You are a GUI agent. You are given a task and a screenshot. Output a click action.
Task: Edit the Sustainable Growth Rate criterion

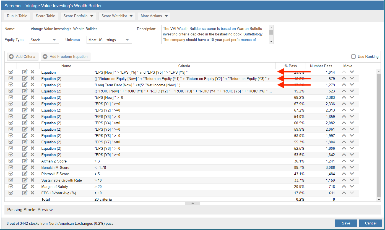coord(25,180)
